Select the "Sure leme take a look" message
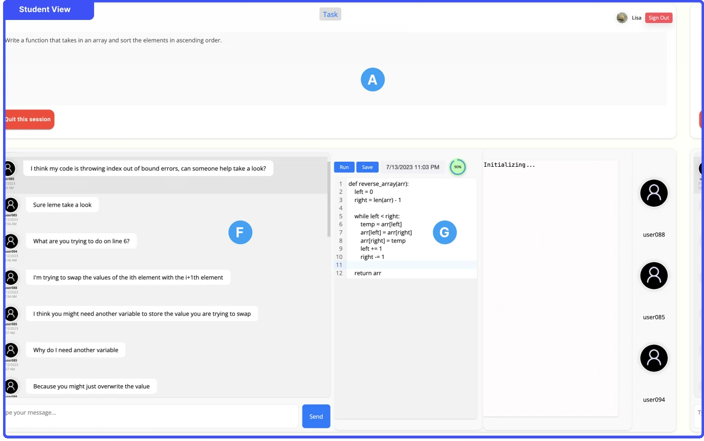This screenshot has height=441, width=704. click(x=62, y=205)
